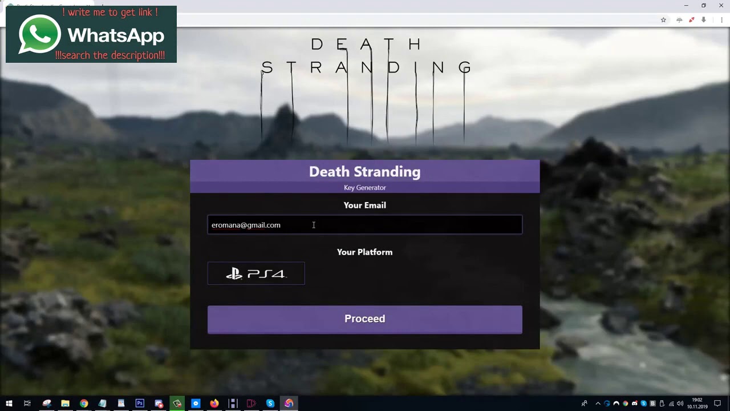Bookmark this page with the star icon
Viewport: 730px width, 411px height.
click(663, 20)
